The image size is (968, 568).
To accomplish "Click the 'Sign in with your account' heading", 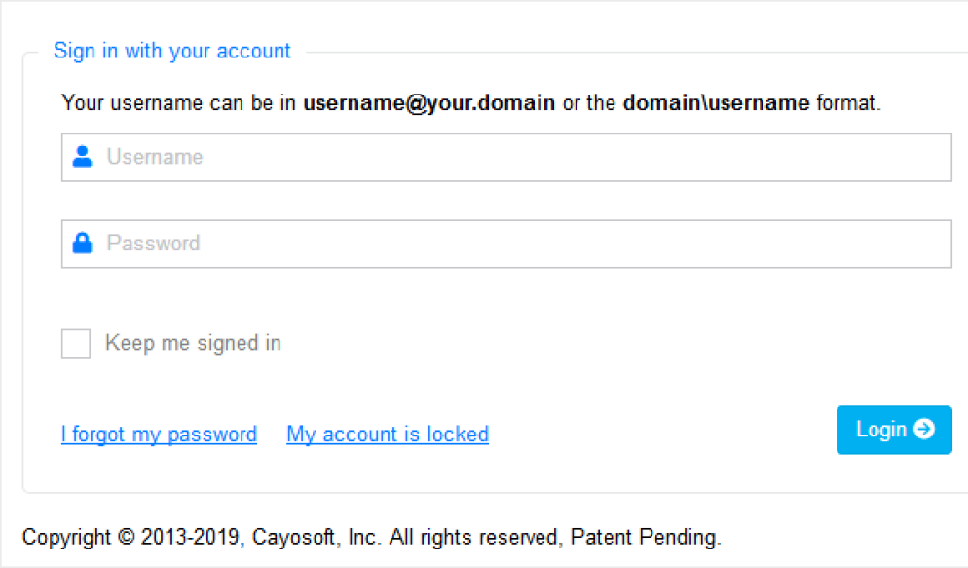I will (x=172, y=51).
